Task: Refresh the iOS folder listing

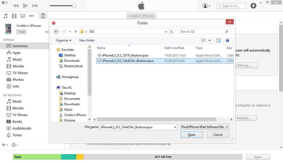Action: point(172,32)
